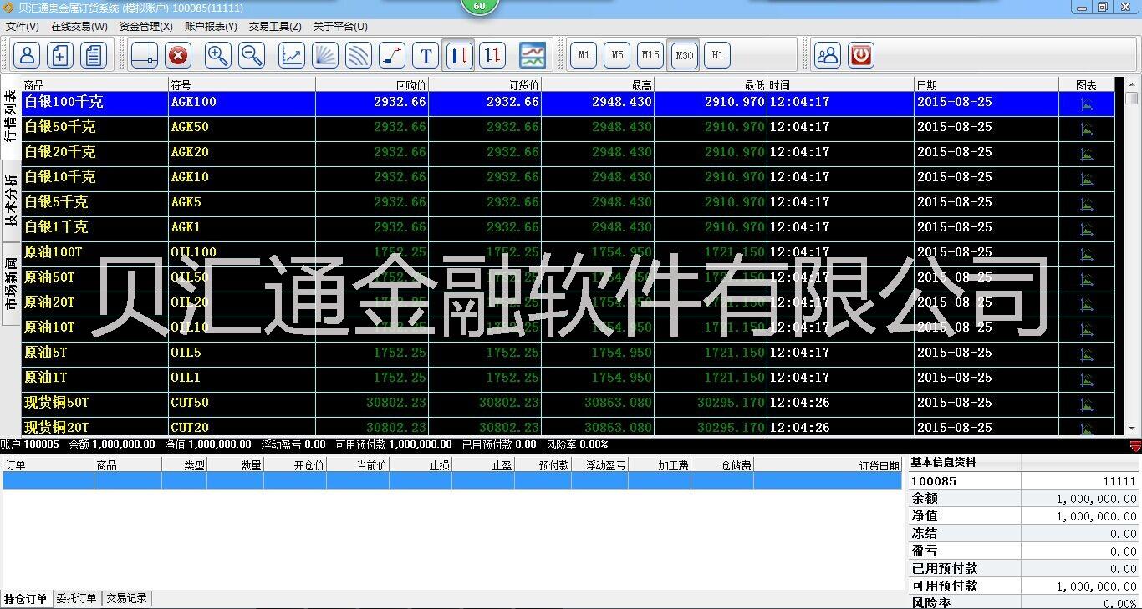The image size is (1142, 609).
Task: Set timeframe to H1
Action: (x=717, y=56)
